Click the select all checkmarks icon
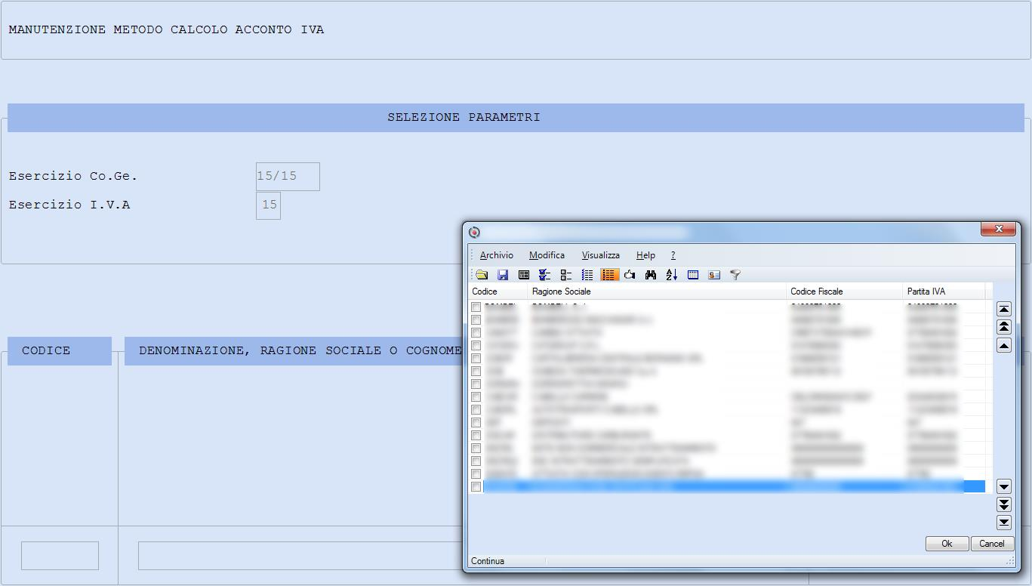The width and height of the screenshot is (1032, 586). coord(545,275)
